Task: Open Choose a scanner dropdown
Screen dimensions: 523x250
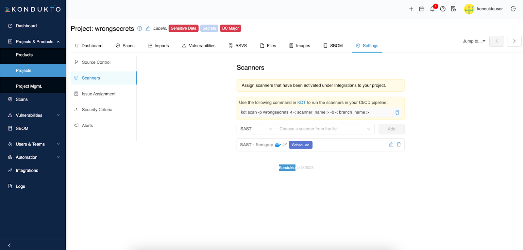Action: click(x=325, y=129)
